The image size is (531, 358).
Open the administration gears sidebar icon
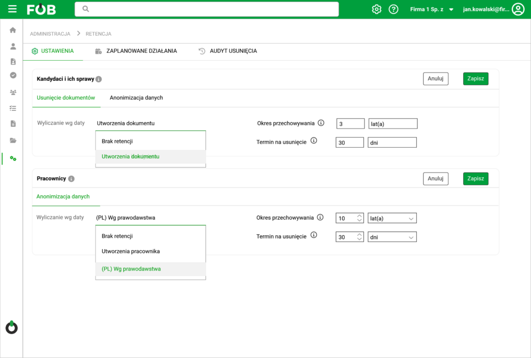(x=13, y=159)
